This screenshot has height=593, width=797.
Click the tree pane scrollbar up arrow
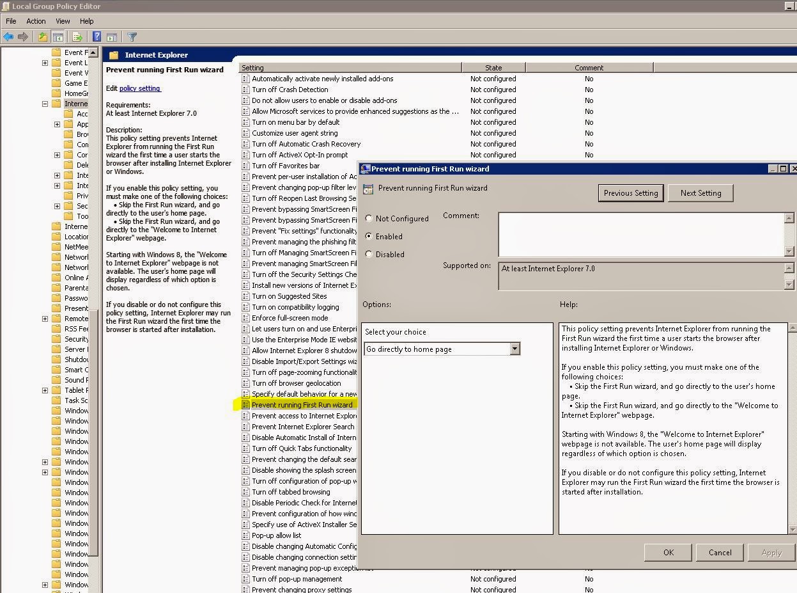(x=93, y=53)
